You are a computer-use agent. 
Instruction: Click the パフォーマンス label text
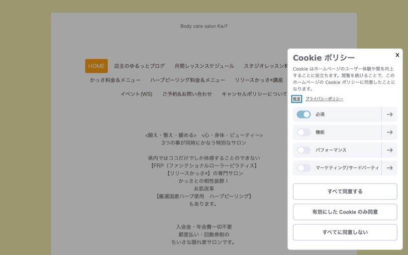331,150
